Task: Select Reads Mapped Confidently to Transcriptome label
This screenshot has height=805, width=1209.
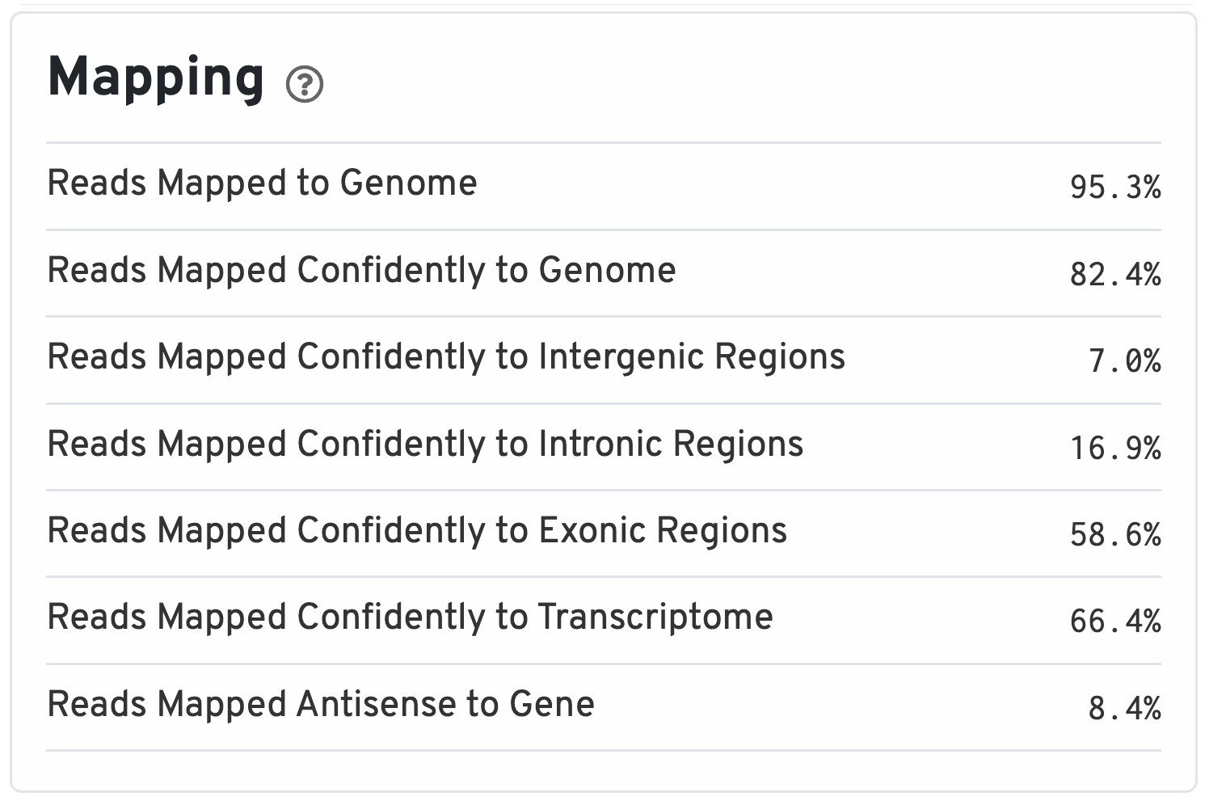Action: (410, 617)
